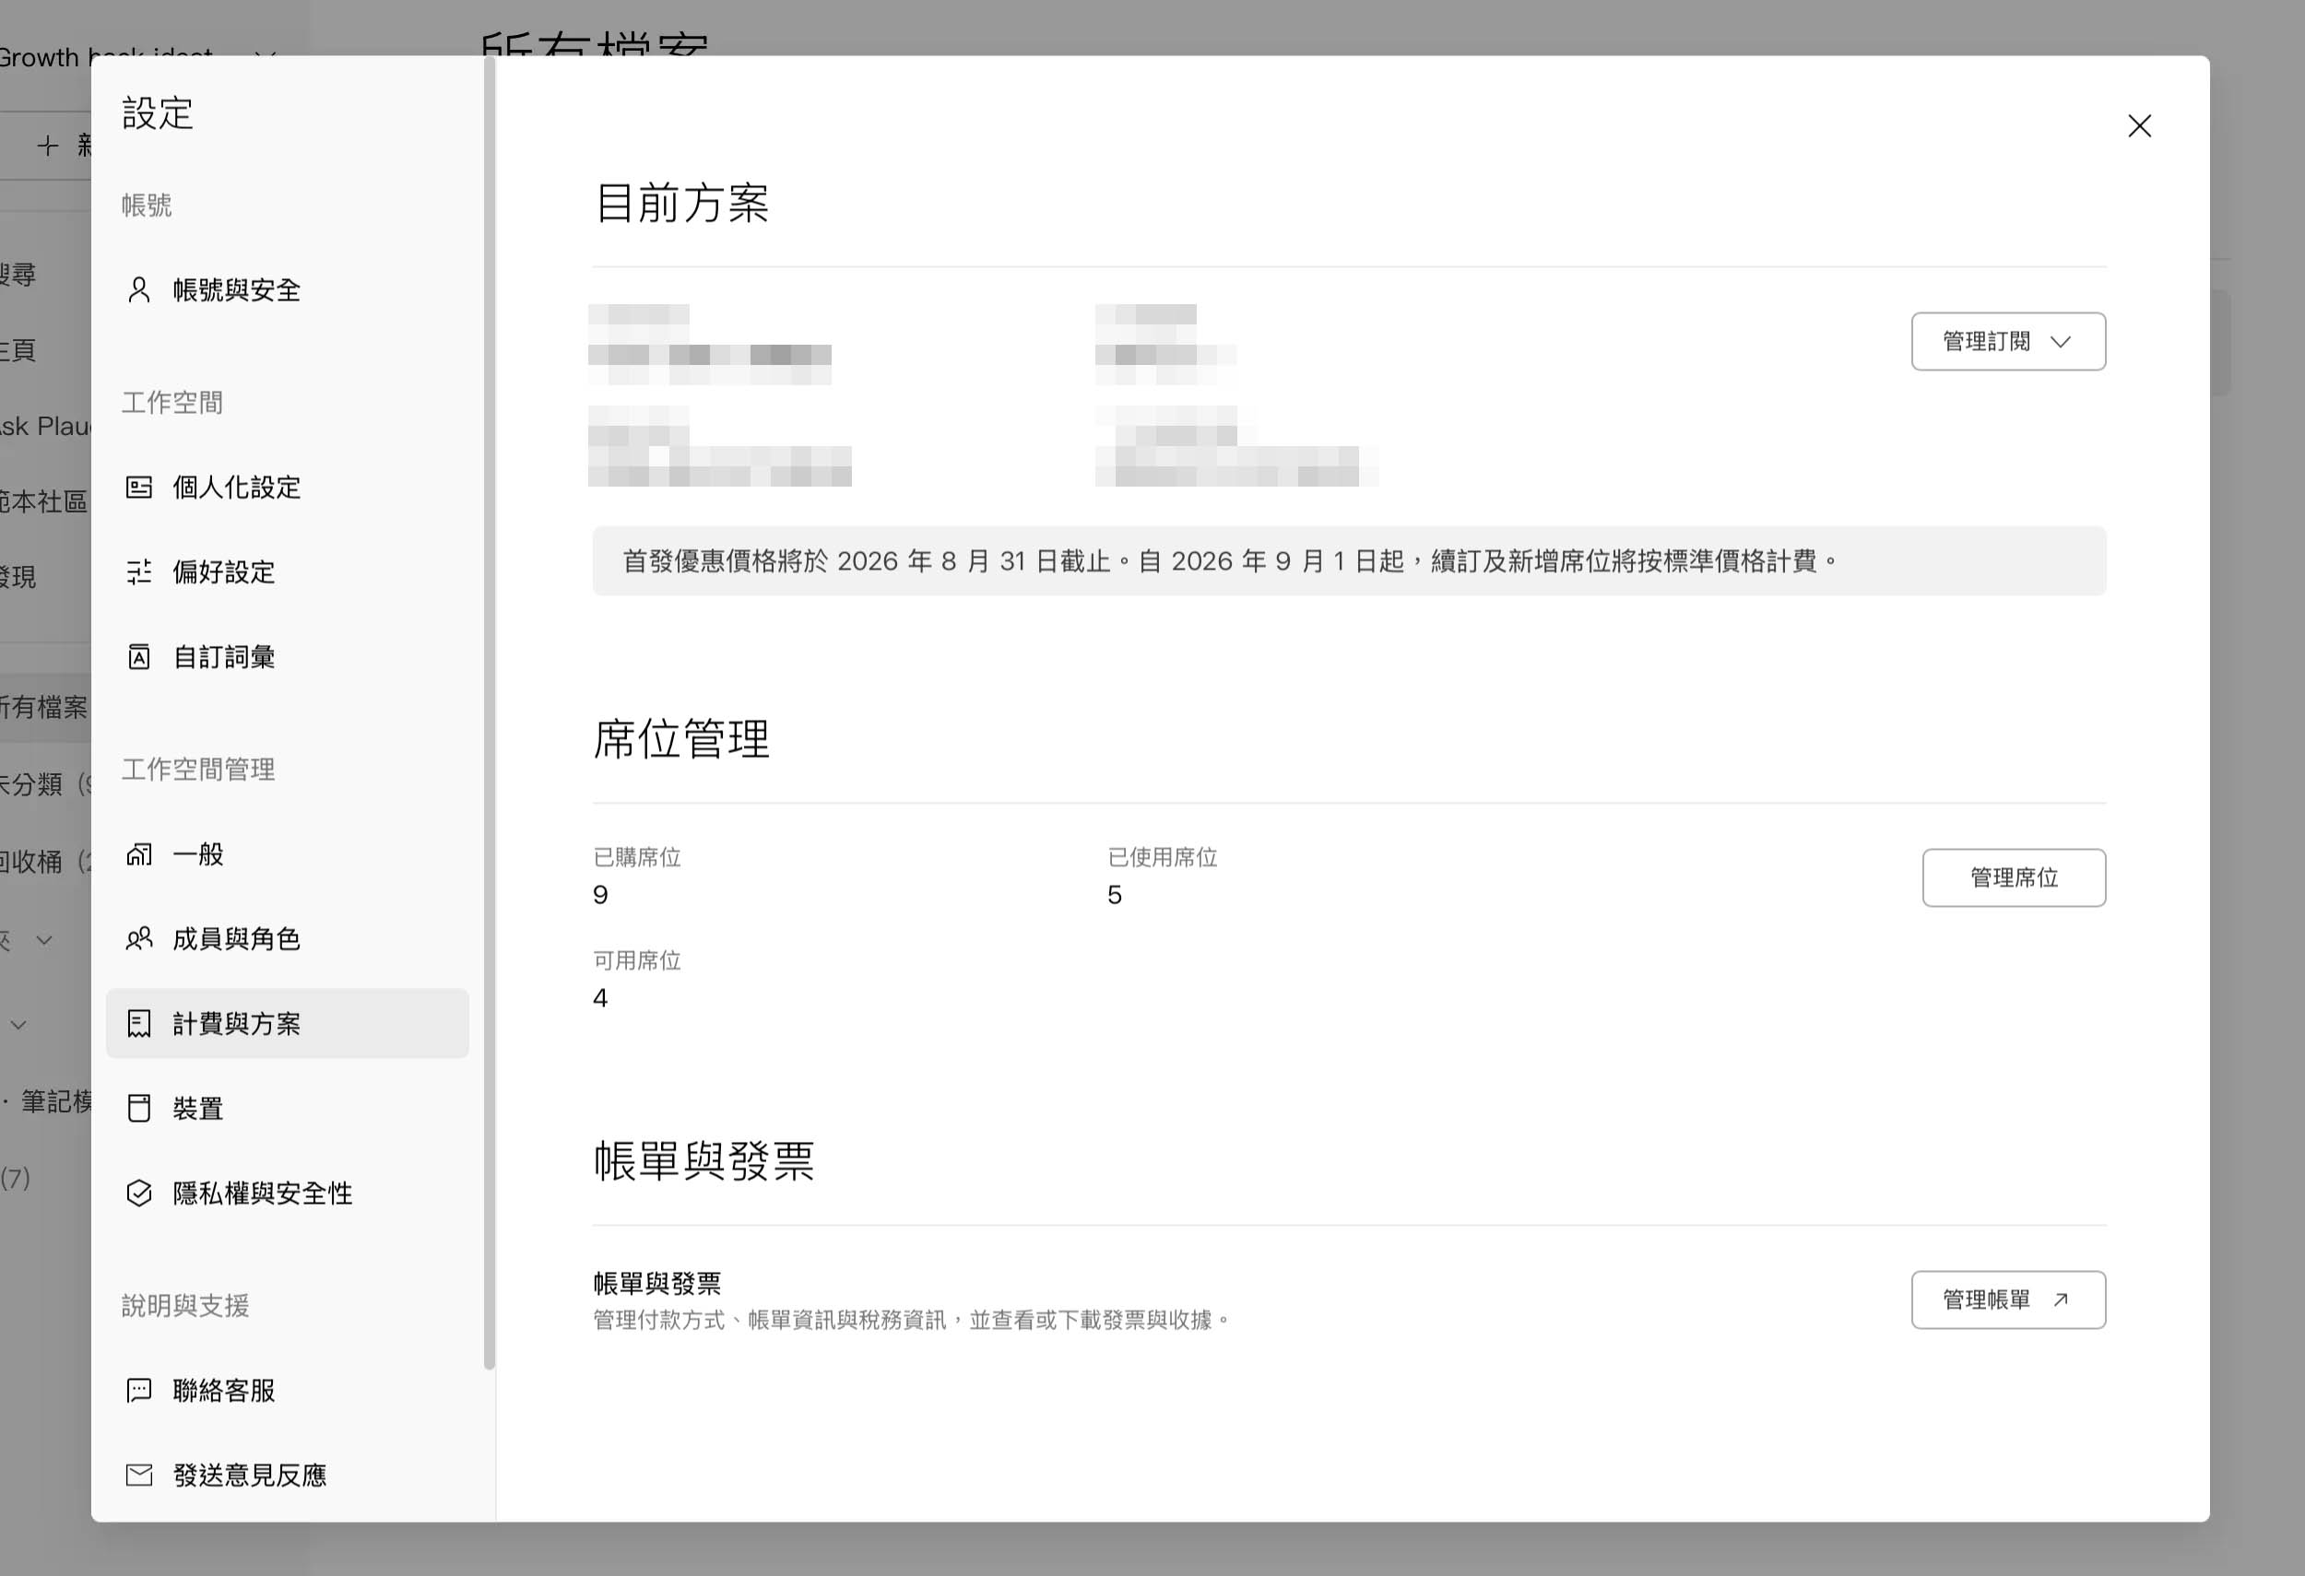This screenshot has width=2305, height=1576.
Task: Click the members icon beside 成員與角色
Action: tap(139, 938)
